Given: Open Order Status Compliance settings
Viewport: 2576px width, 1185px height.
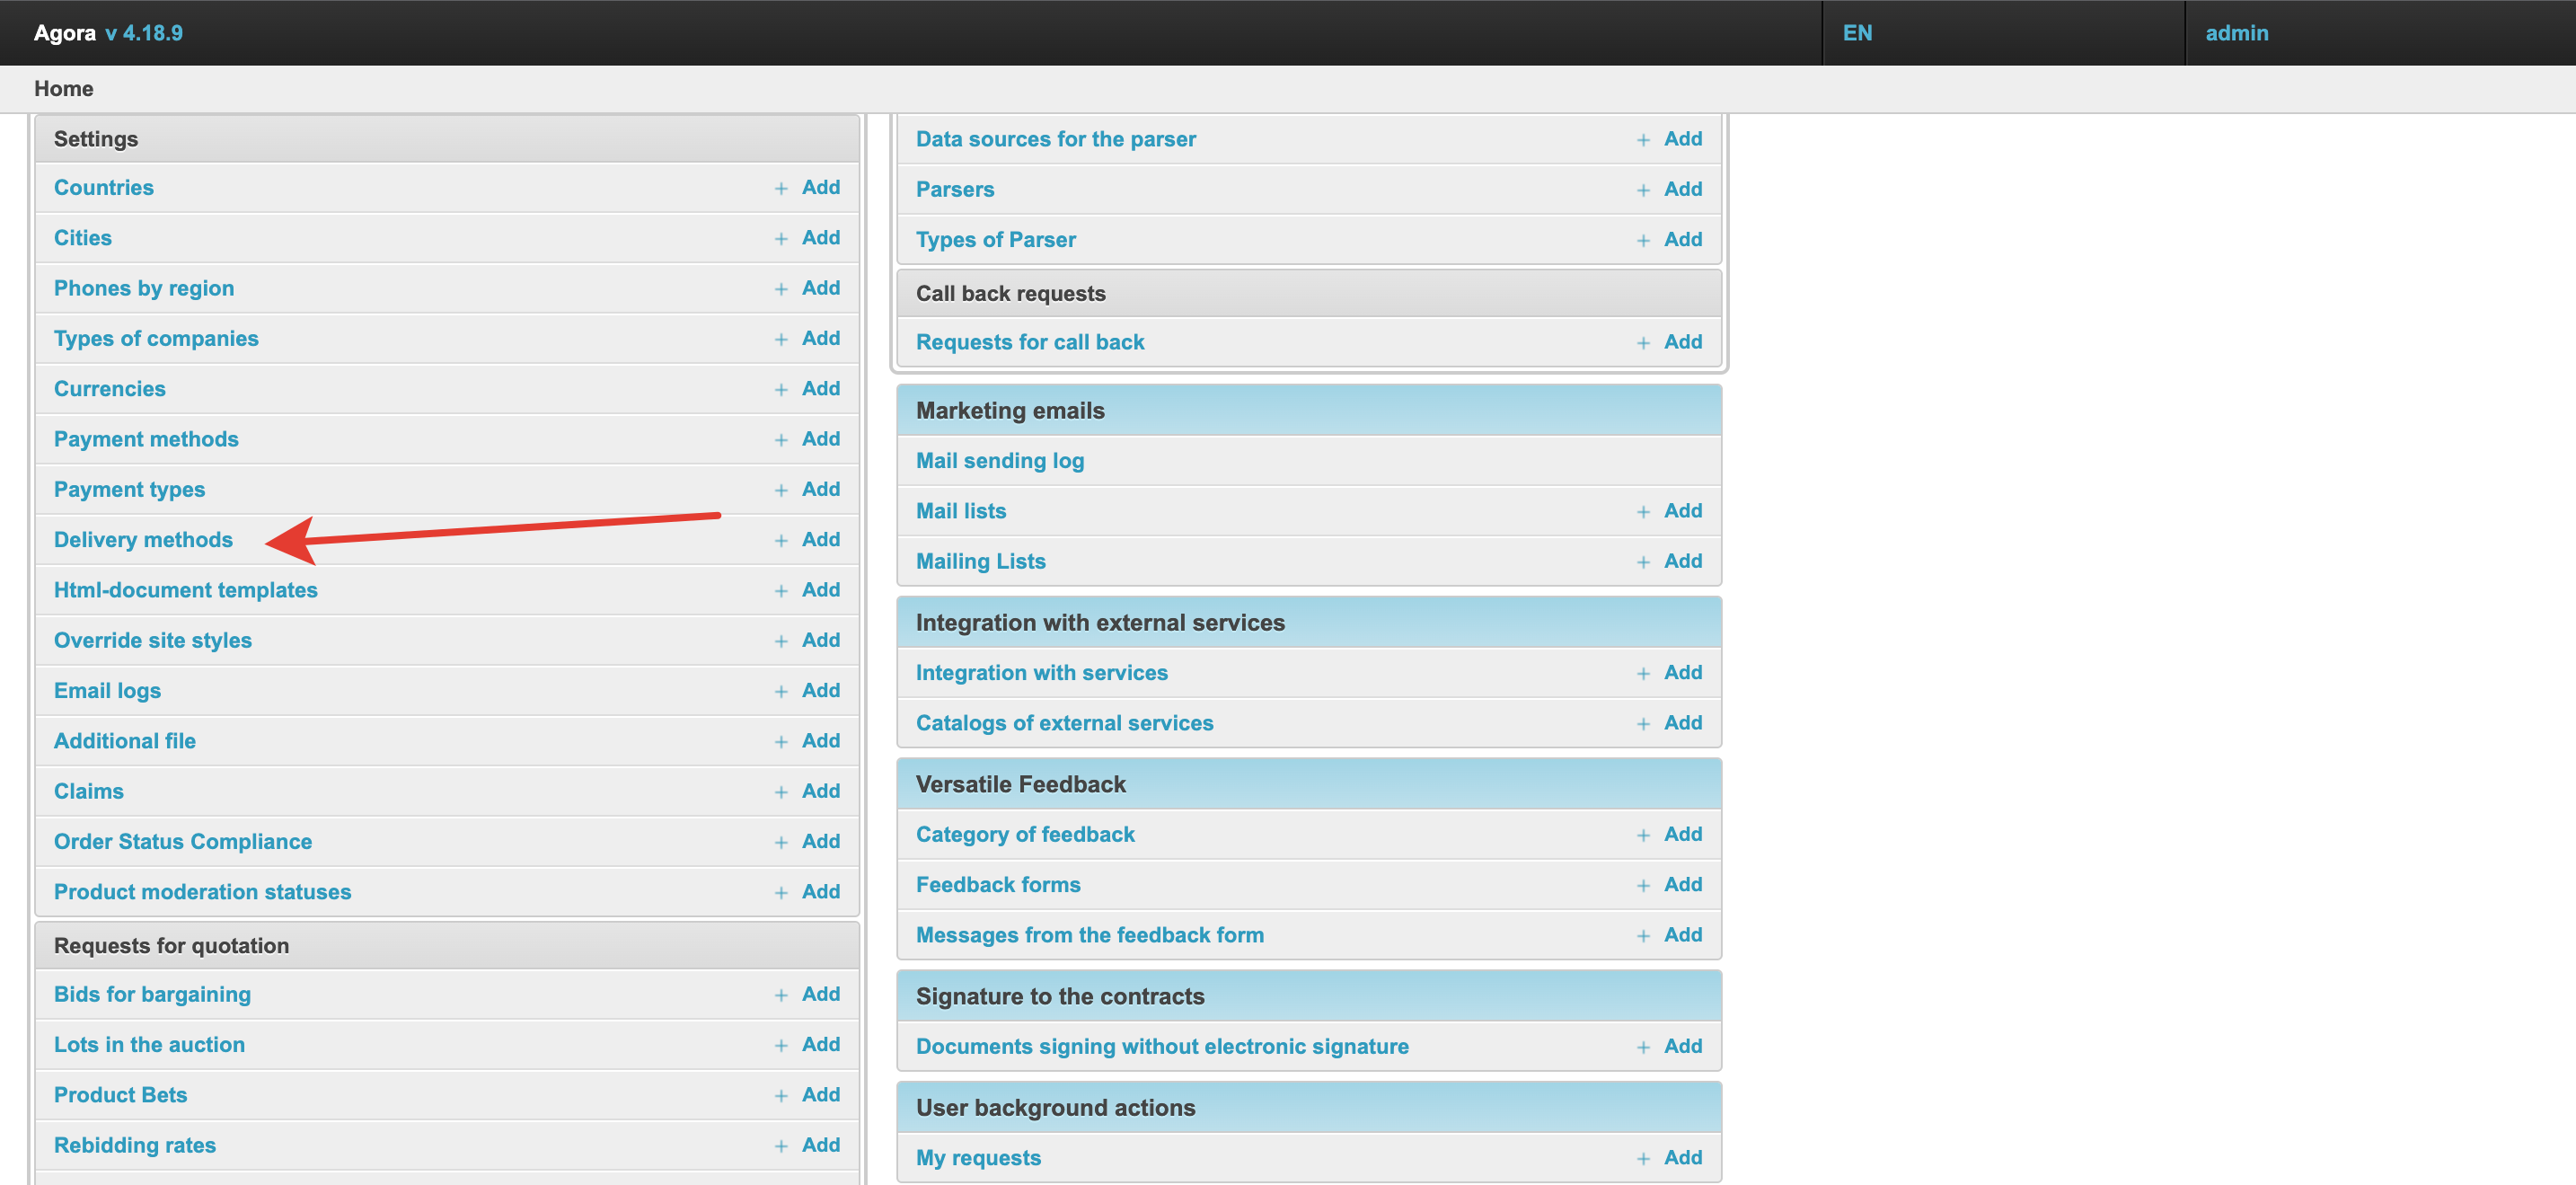Looking at the screenshot, I should pos(183,842).
